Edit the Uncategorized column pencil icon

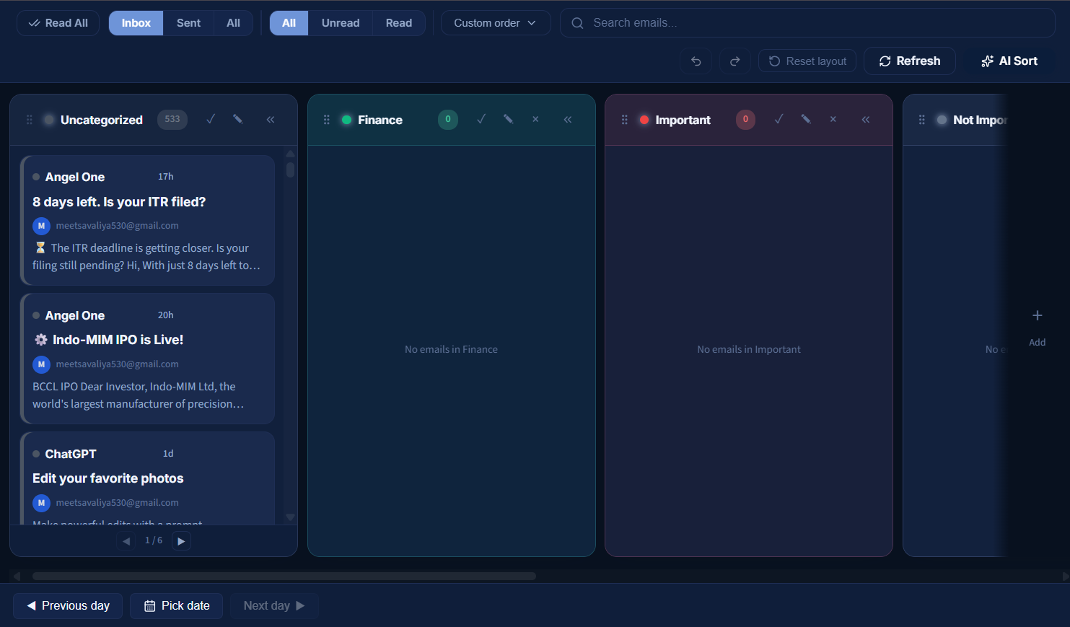238,120
